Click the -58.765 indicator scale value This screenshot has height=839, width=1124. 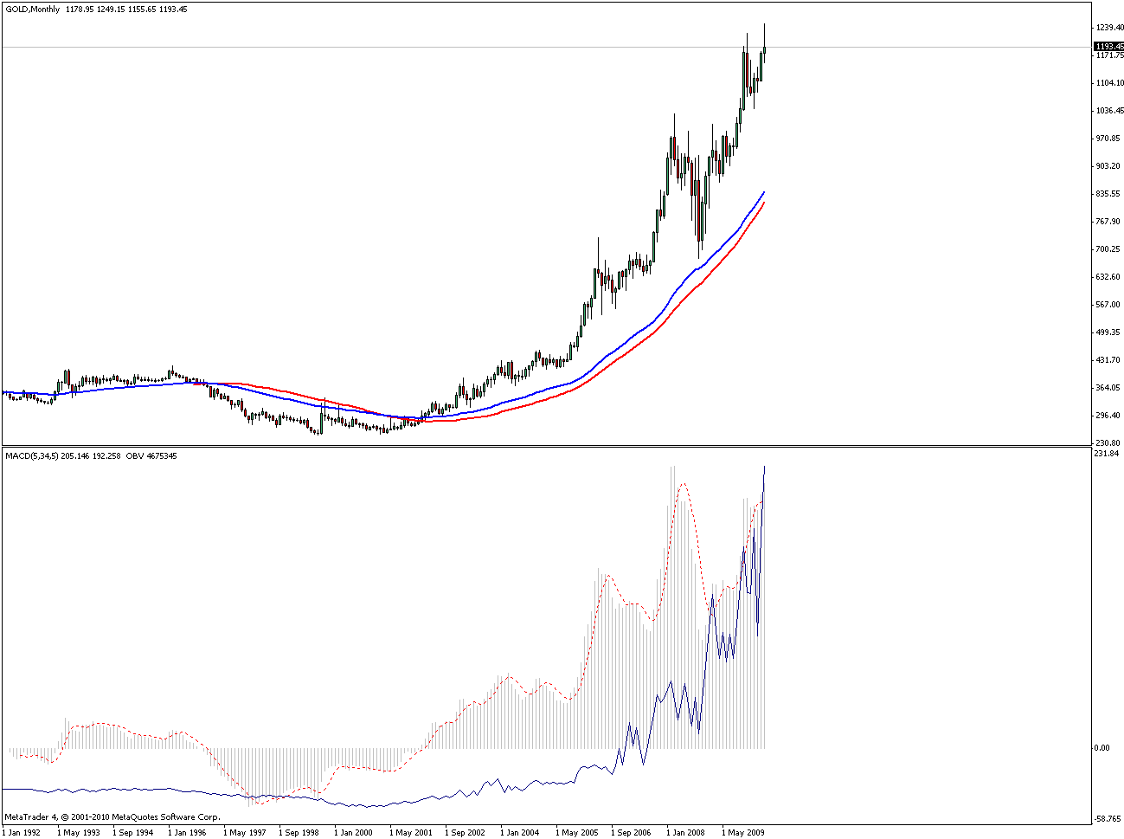[1108, 818]
